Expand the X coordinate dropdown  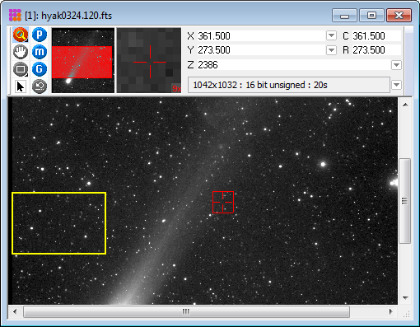coord(331,35)
